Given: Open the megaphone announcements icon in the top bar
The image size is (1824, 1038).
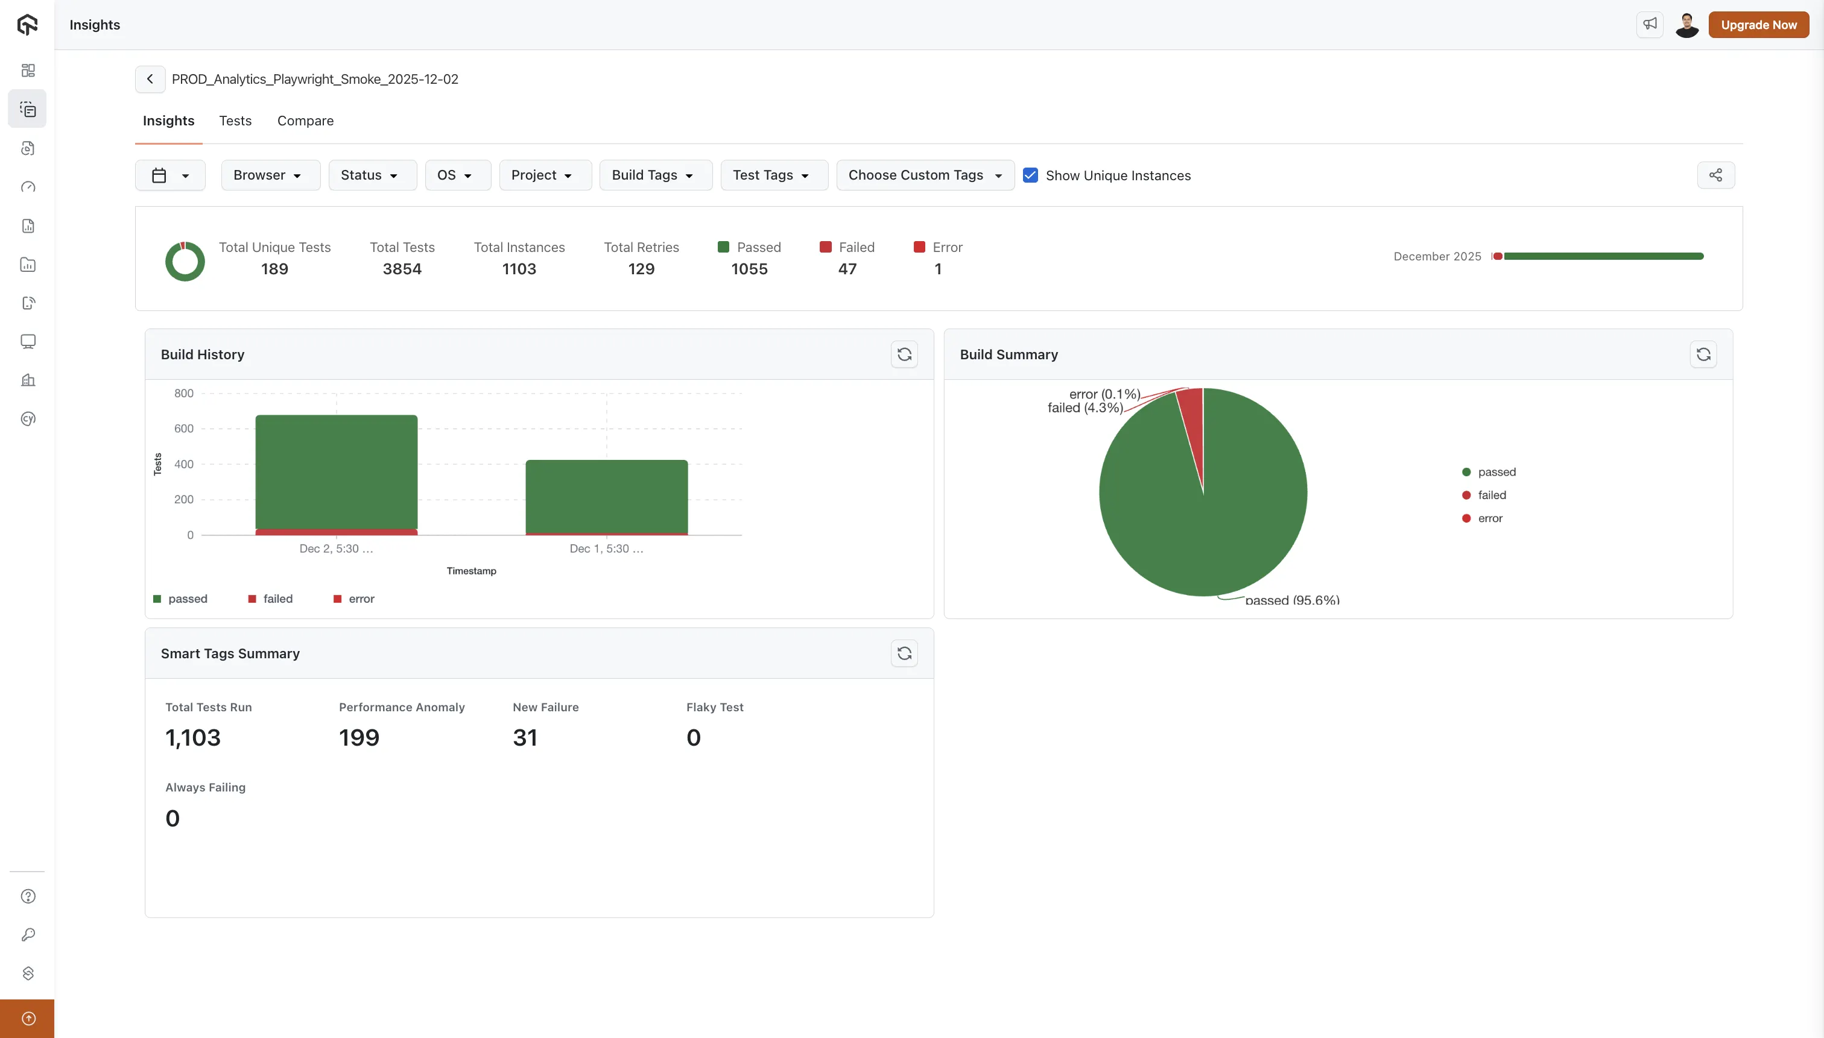Looking at the screenshot, I should point(1649,24).
